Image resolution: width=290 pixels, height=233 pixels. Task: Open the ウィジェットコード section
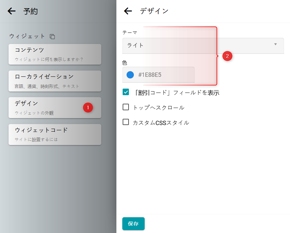55,134
